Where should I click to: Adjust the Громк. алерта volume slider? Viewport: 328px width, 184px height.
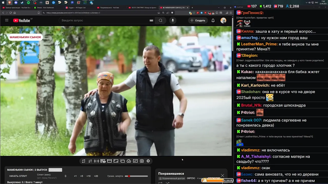pyautogui.click(x=136, y=176)
